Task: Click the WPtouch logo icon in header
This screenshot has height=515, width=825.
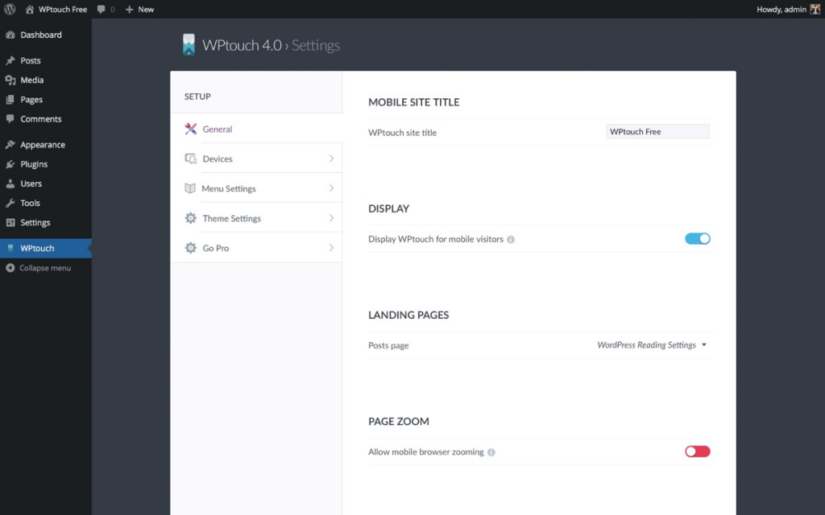Action: pos(189,45)
